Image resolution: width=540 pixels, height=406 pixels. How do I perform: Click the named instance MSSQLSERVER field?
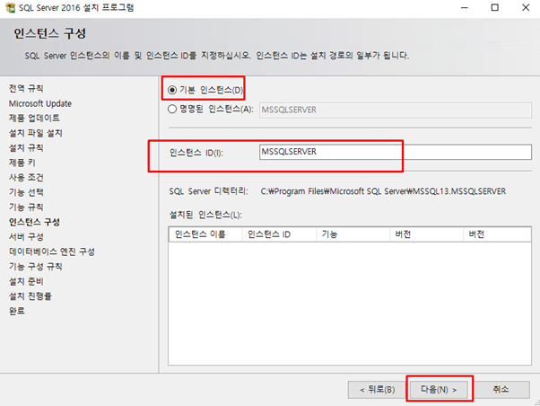[x=396, y=110]
